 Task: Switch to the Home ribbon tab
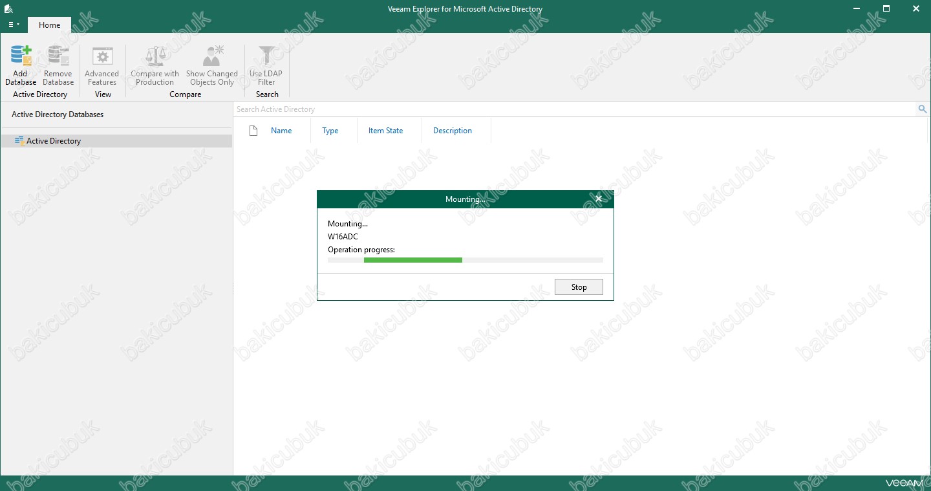[x=49, y=25]
